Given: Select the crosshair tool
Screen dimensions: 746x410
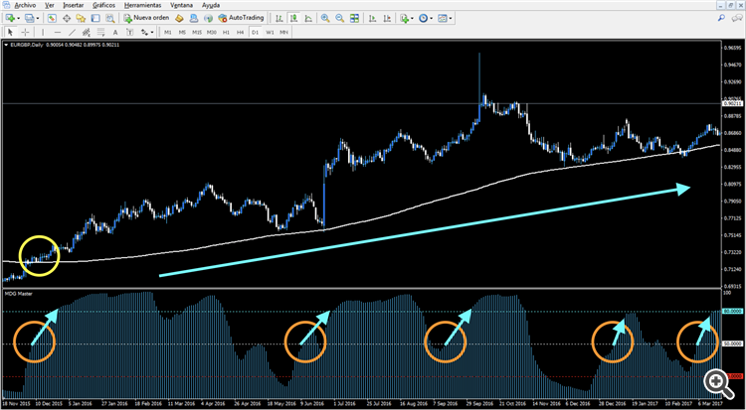Looking at the screenshot, I should (25, 32).
